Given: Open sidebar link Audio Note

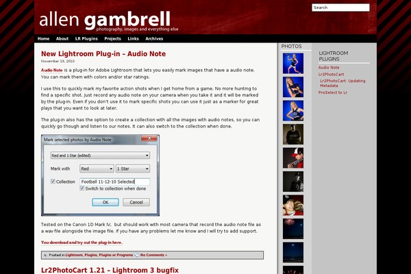Looking at the screenshot, I should (x=329, y=67).
